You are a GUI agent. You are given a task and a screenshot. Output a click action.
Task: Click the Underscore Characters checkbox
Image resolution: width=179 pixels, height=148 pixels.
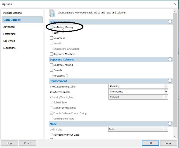pos(51,49)
